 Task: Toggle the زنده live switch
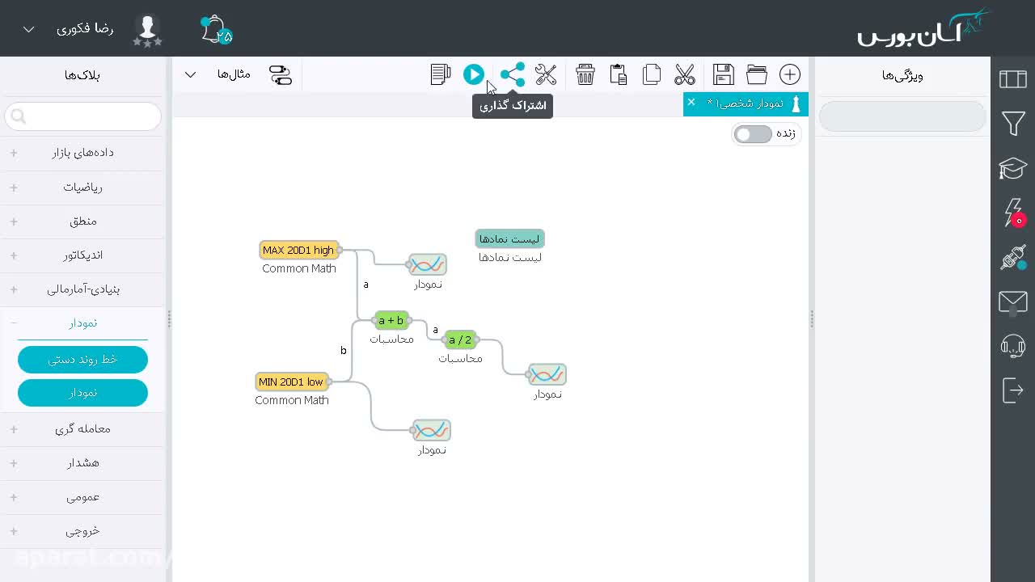(x=754, y=134)
